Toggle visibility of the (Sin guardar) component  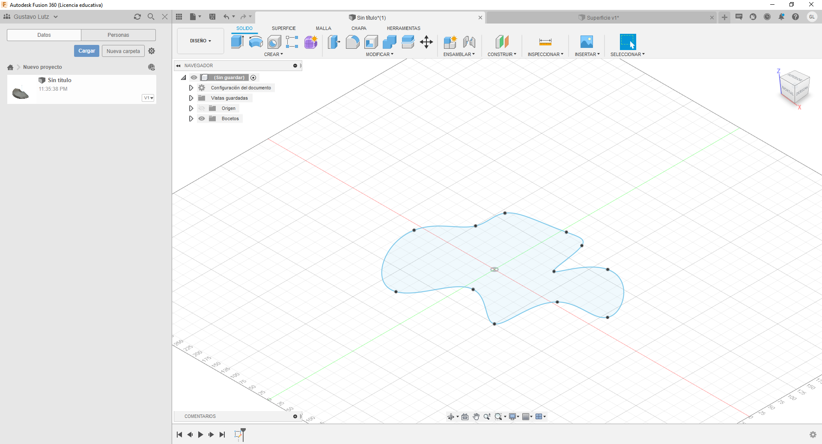(x=194, y=77)
